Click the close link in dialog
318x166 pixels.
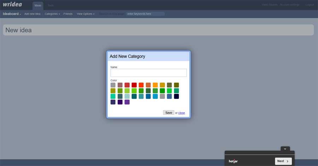(x=182, y=113)
